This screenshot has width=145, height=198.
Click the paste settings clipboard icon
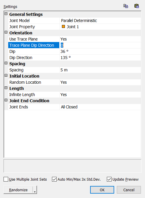pos(136,6)
